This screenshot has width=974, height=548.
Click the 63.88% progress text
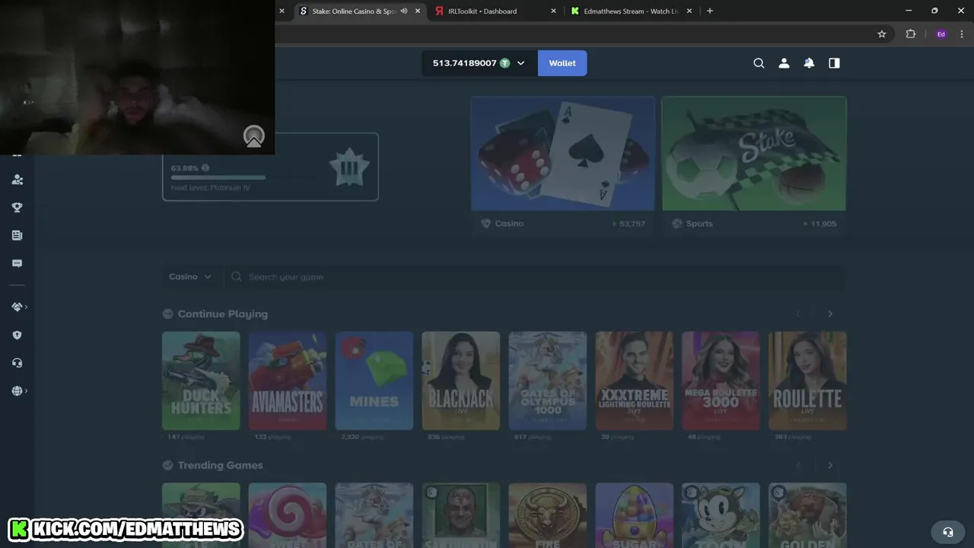pos(185,168)
